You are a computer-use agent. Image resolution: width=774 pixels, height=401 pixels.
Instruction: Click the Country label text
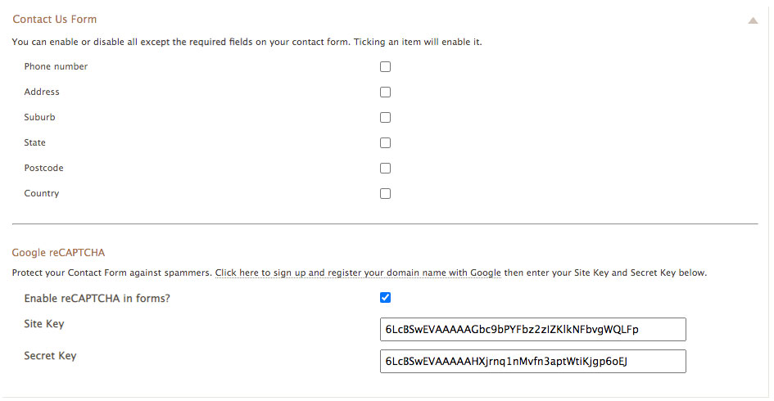point(42,193)
